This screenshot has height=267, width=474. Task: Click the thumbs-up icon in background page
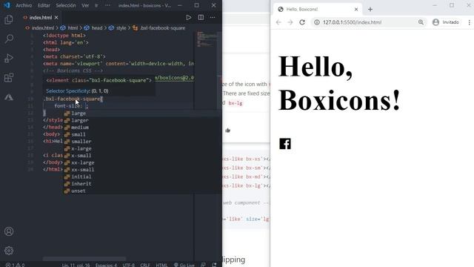click(227, 131)
